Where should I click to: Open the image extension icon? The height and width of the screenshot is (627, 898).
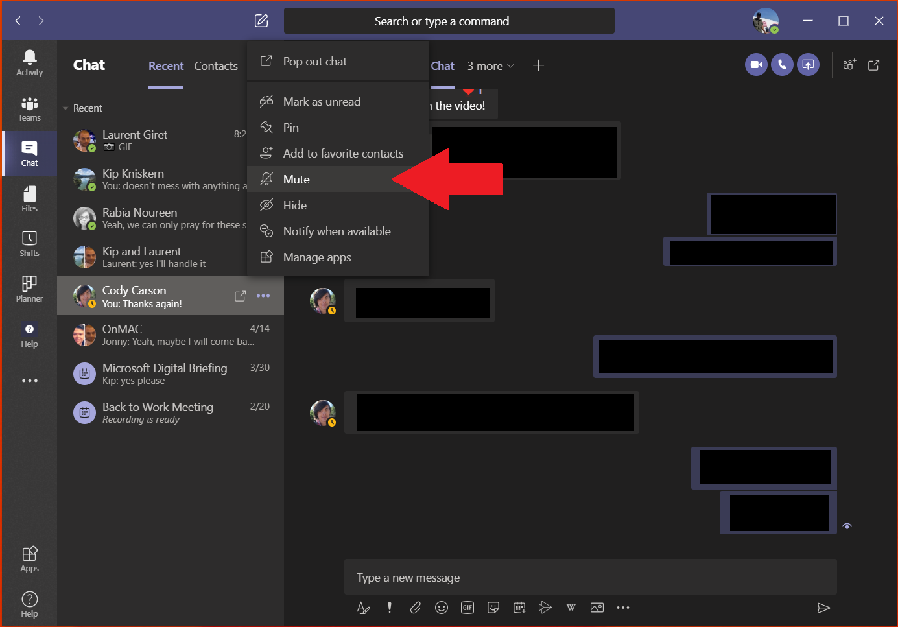tap(597, 608)
